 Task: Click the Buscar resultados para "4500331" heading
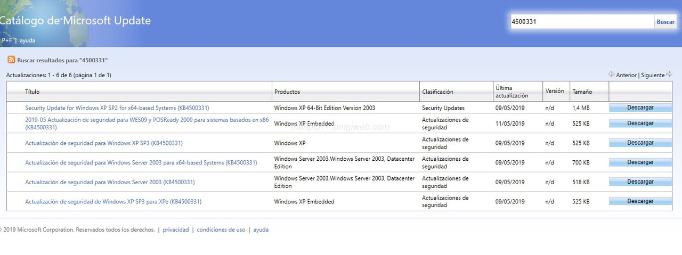tap(62, 61)
